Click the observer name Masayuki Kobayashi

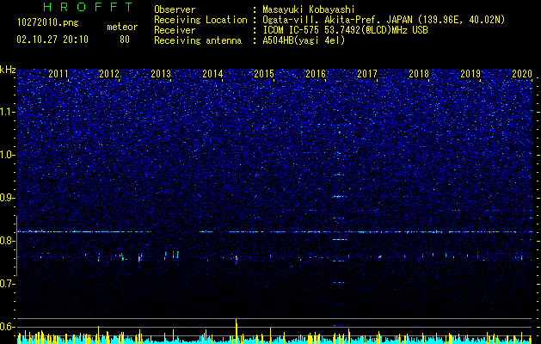point(309,10)
